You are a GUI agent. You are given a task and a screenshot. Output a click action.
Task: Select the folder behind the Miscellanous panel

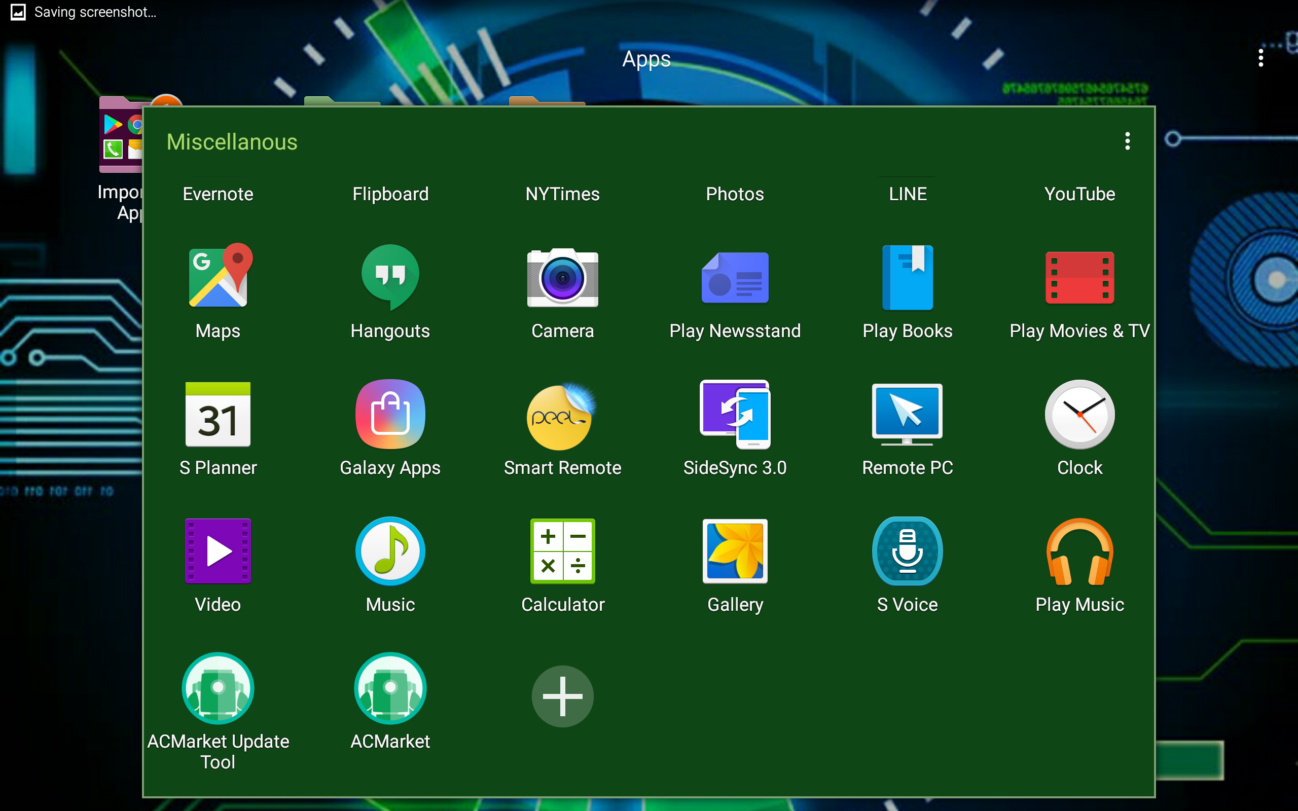point(121,135)
